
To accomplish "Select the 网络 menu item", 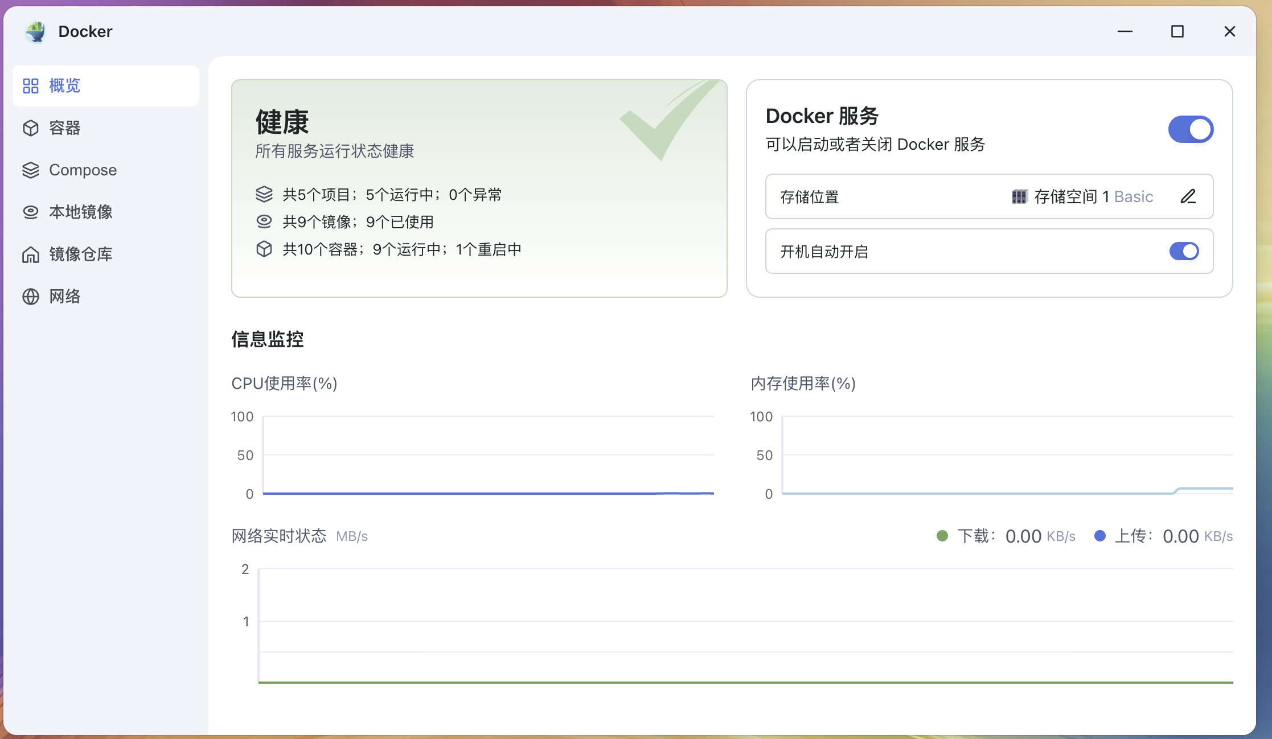I will [x=65, y=297].
